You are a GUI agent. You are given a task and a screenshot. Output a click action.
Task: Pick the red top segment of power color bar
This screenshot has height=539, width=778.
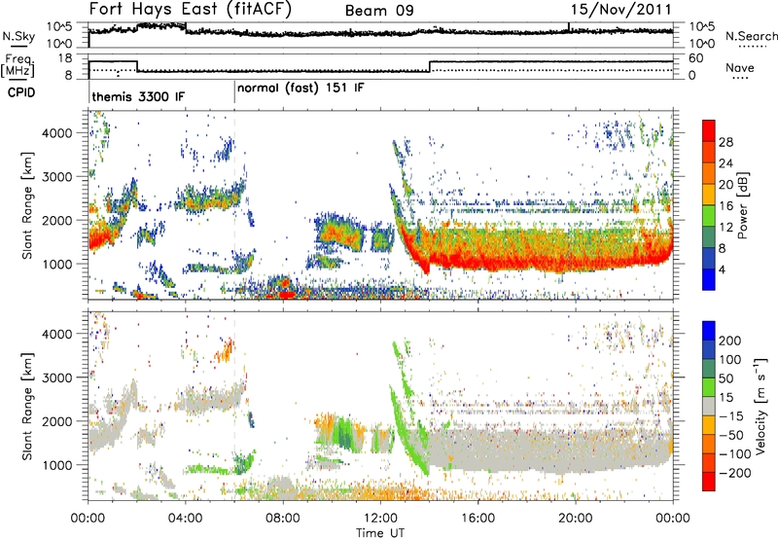pos(709,130)
